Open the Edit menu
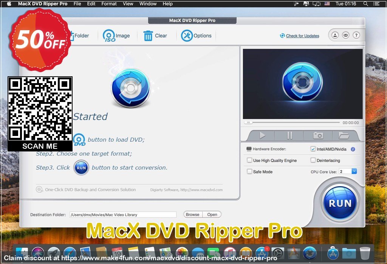 (x=91, y=4)
